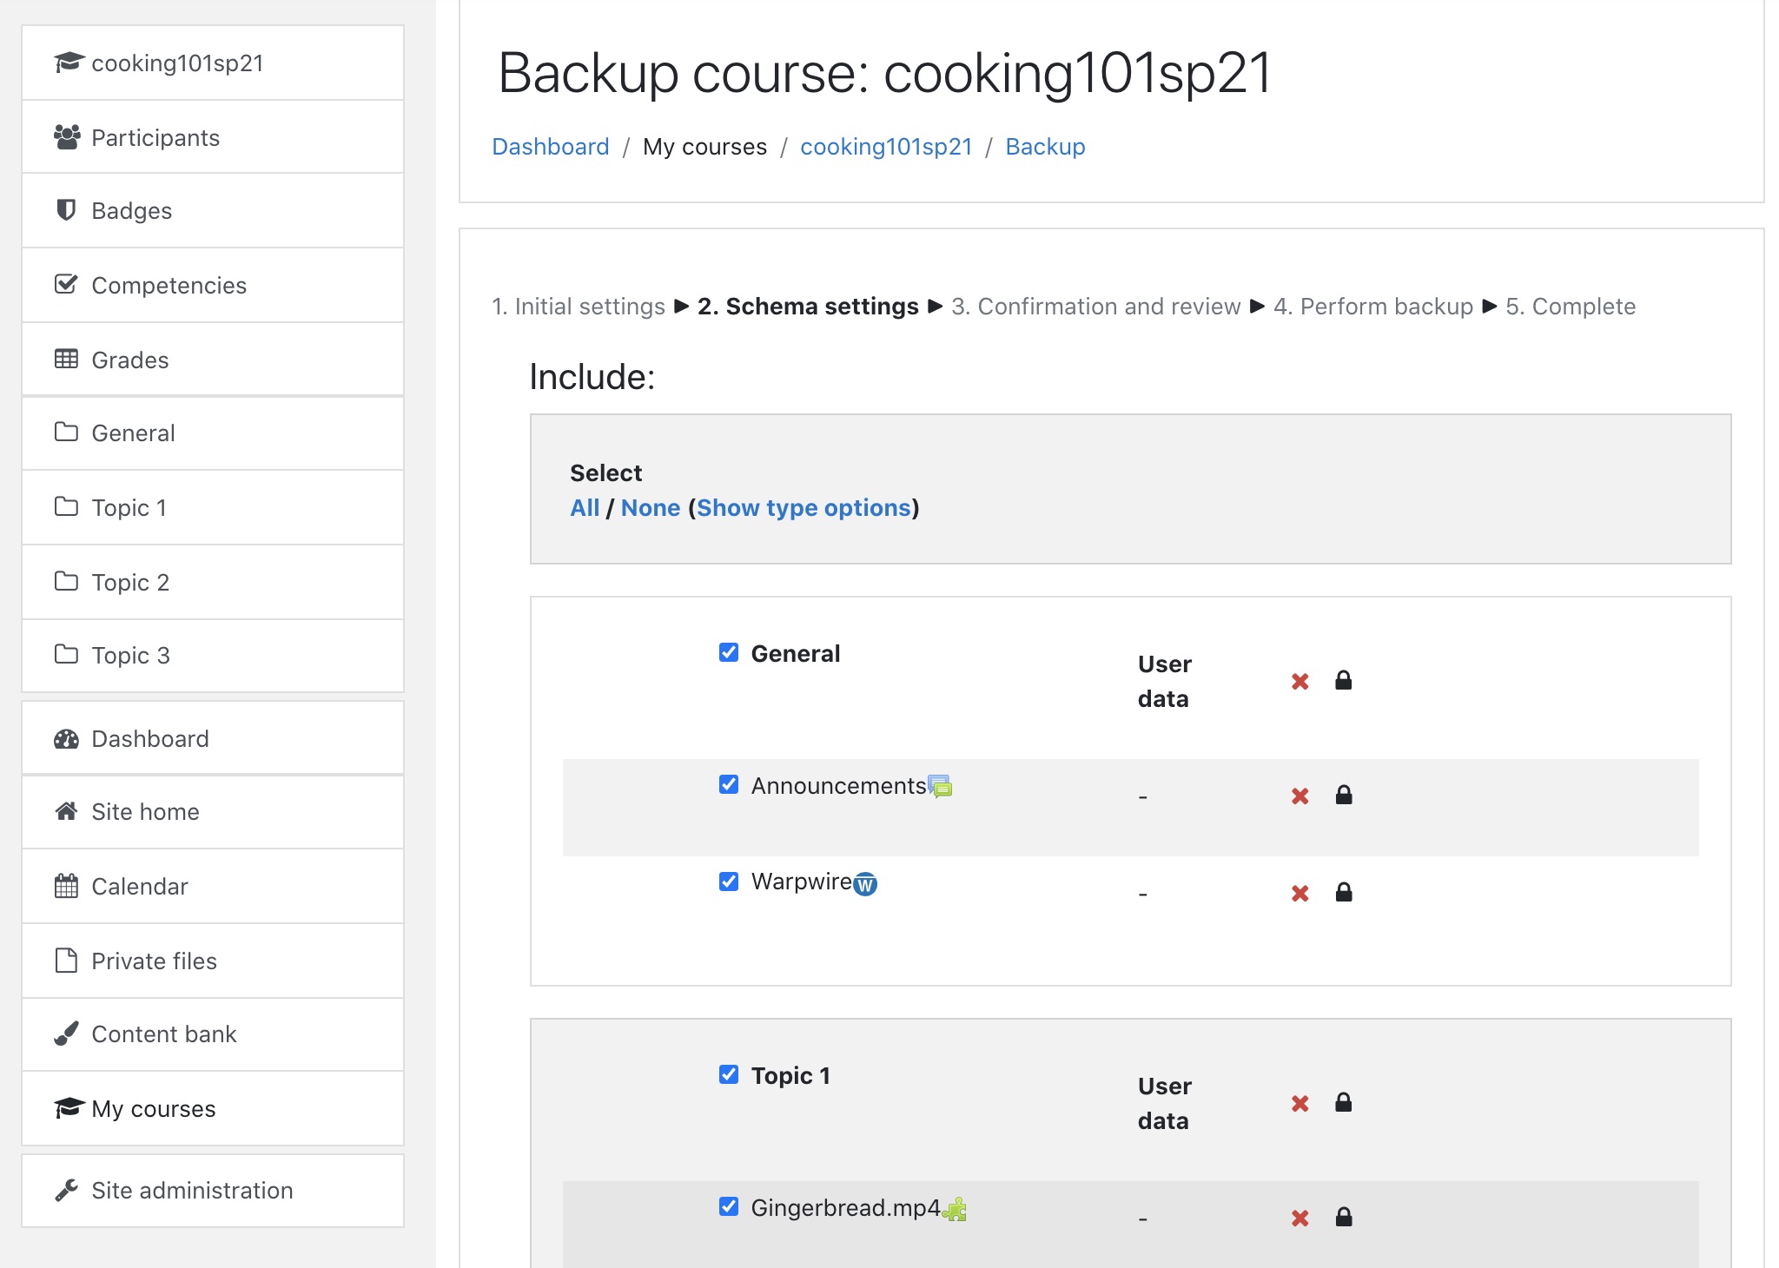Click the Dashboard breadcrumb link

[x=550, y=147]
